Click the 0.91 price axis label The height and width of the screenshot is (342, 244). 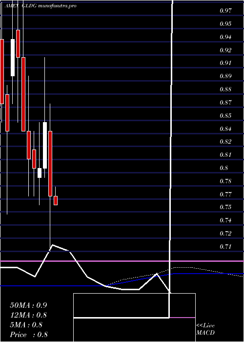pos(225,63)
